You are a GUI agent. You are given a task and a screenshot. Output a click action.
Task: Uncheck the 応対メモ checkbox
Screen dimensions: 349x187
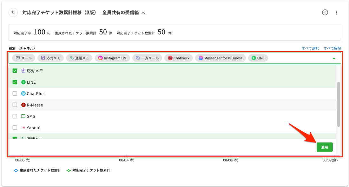[15, 71]
